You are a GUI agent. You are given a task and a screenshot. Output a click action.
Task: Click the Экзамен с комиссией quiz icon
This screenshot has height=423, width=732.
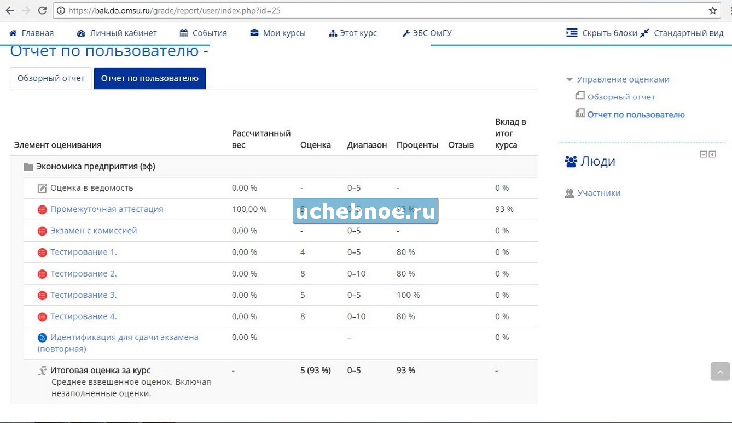click(x=42, y=231)
